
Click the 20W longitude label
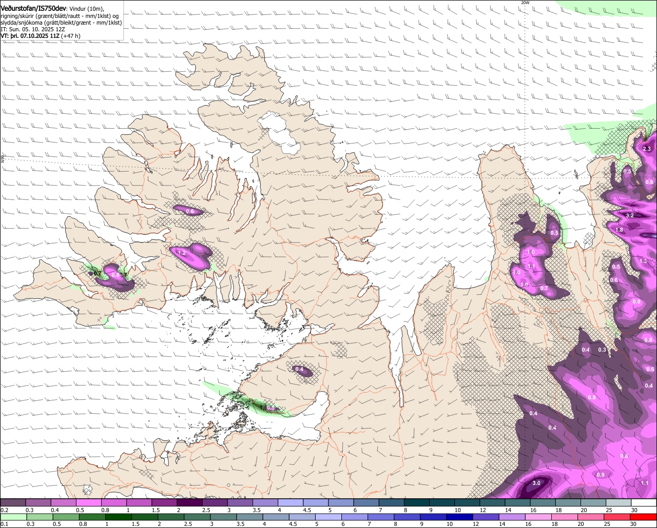click(x=525, y=3)
